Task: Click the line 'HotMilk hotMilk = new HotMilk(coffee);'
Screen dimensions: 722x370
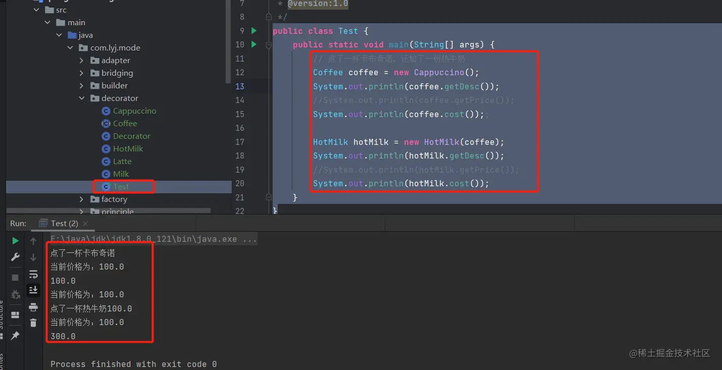Action: (408, 142)
